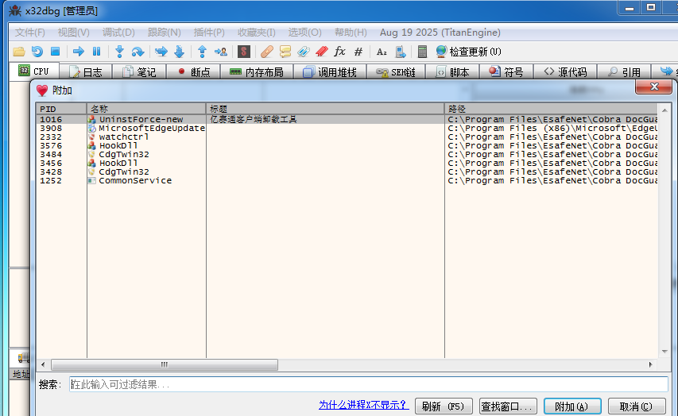Select HookDll process with PID 3456
678x416 pixels.
click(347, 163)
